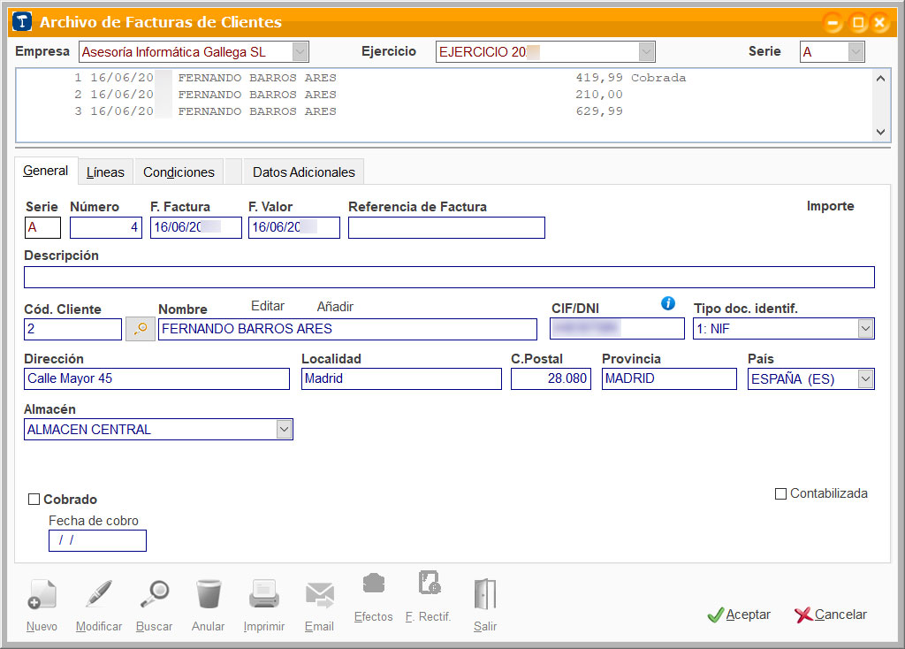This screenshot has height=649, width=905.
Task: Click the Localidad field
Action: pyautogui.click(x=401, y=378)
